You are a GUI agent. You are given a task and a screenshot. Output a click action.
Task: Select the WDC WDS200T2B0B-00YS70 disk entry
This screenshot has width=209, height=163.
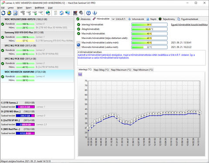(x=37, y=24)
